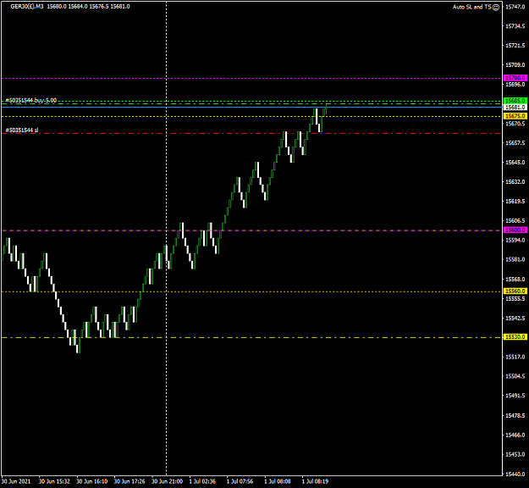Click the 15517.0 price scale label
Image resolution: width=529 pixels, height=488 pixels.
click(x=515, y=357)
